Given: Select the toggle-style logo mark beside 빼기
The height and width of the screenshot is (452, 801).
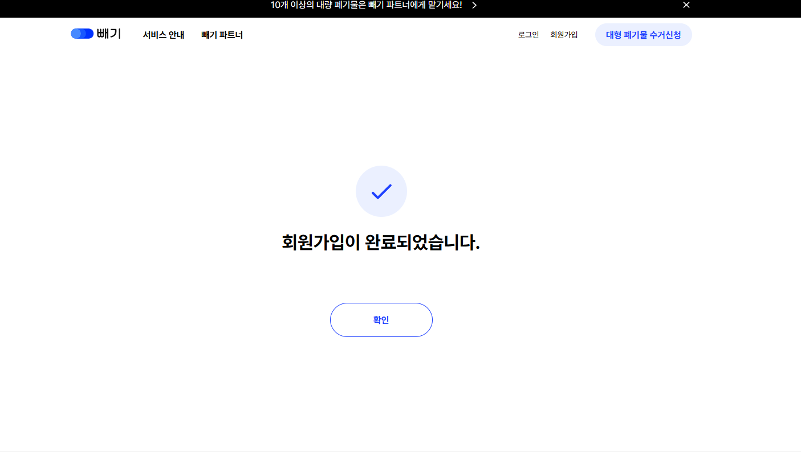Looking at the screenshot, I should 82,34.
